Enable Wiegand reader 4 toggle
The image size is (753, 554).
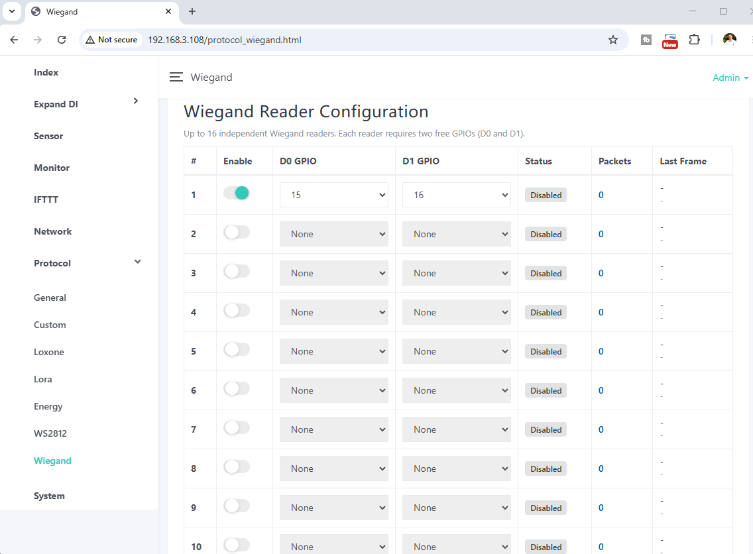tap(237, 311)
